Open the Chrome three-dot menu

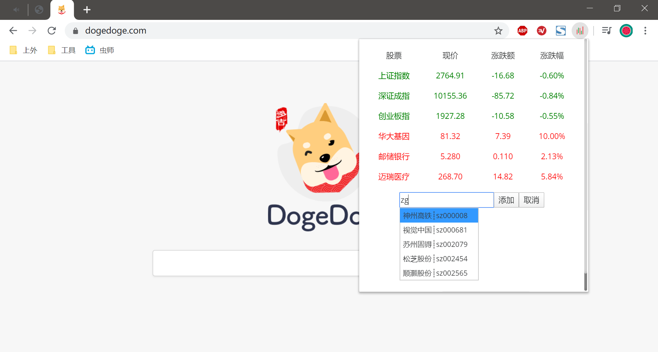[x=645, y=31]
